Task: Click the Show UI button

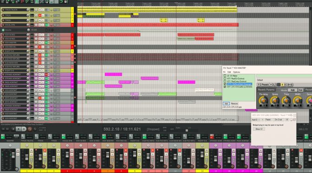Action: point(259,129)
